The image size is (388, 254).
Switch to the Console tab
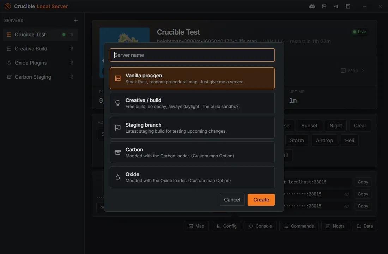tap(260, 226)
